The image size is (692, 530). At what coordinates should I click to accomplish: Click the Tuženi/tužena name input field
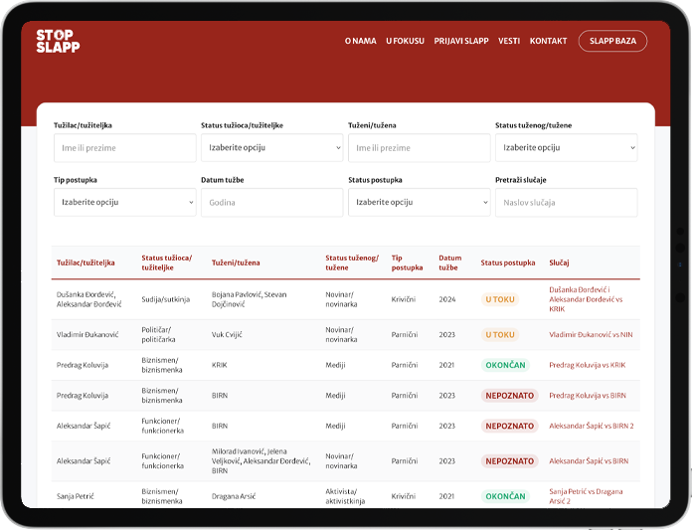click(419, 148)
